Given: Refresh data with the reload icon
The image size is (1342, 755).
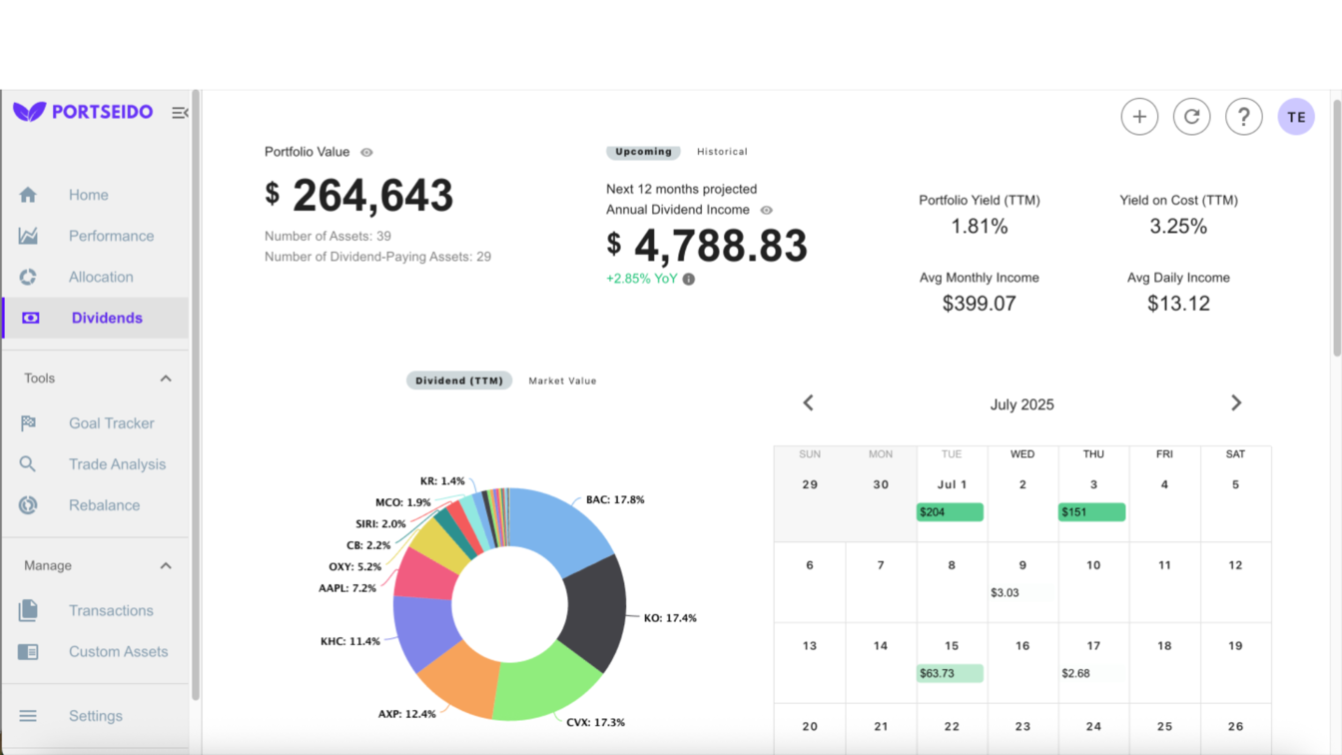Looking at the screenshot, I should 1191,116.
